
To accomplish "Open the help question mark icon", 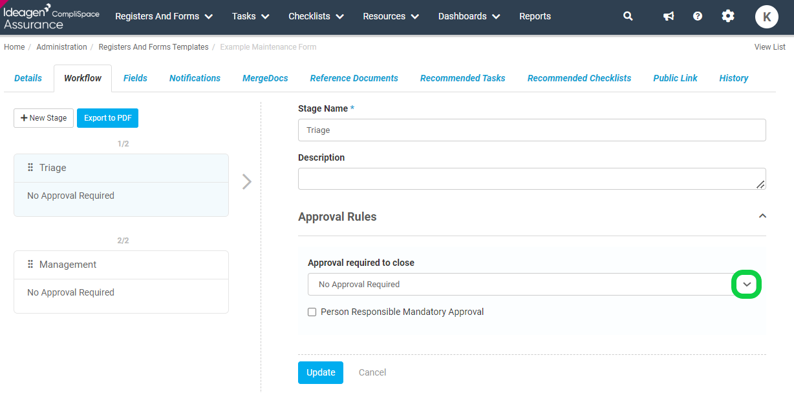I will click(698, 16).
